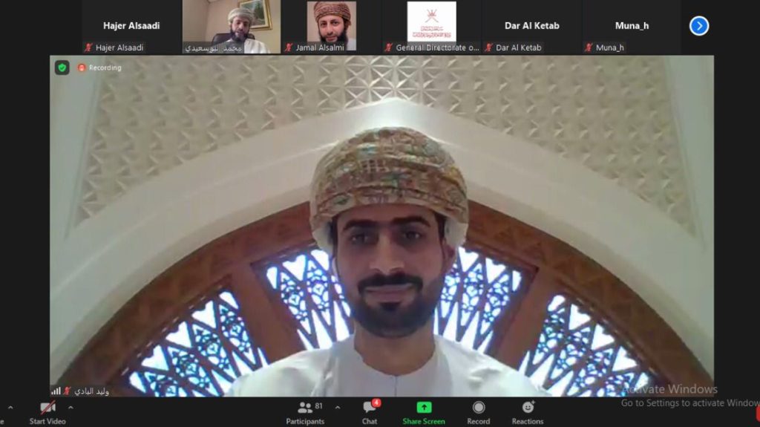Viewport: 760px width, 427px height.
Task: Click the network signal bars icon
Action: (56, 391)
